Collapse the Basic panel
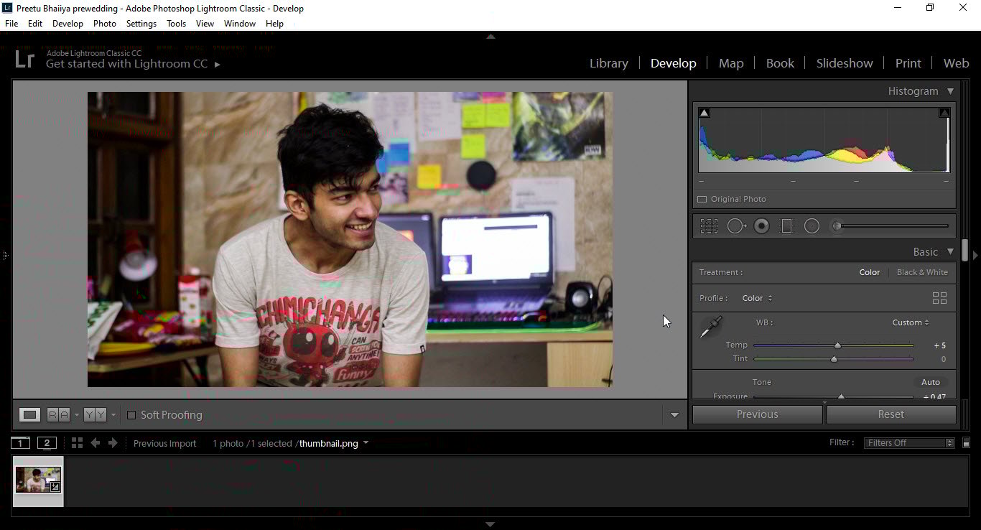Image resolution: width=981 pixels, height=530 pixels. coord(950,251)
